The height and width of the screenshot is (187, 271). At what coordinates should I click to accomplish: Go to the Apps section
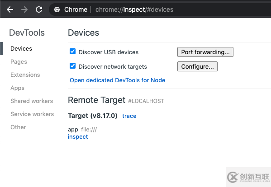(x=17, y=88)
